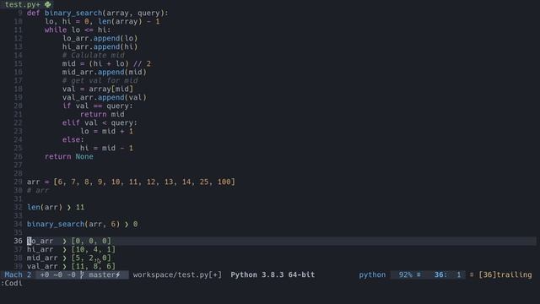This screenshot has width=540, height=304.
Task: Click 'workspace/test.py[+]' file path
Action: tap(177, 274)
